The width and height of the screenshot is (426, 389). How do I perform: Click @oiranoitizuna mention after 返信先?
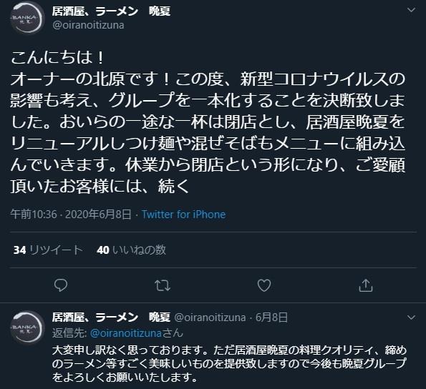click(x=126, y=333)
